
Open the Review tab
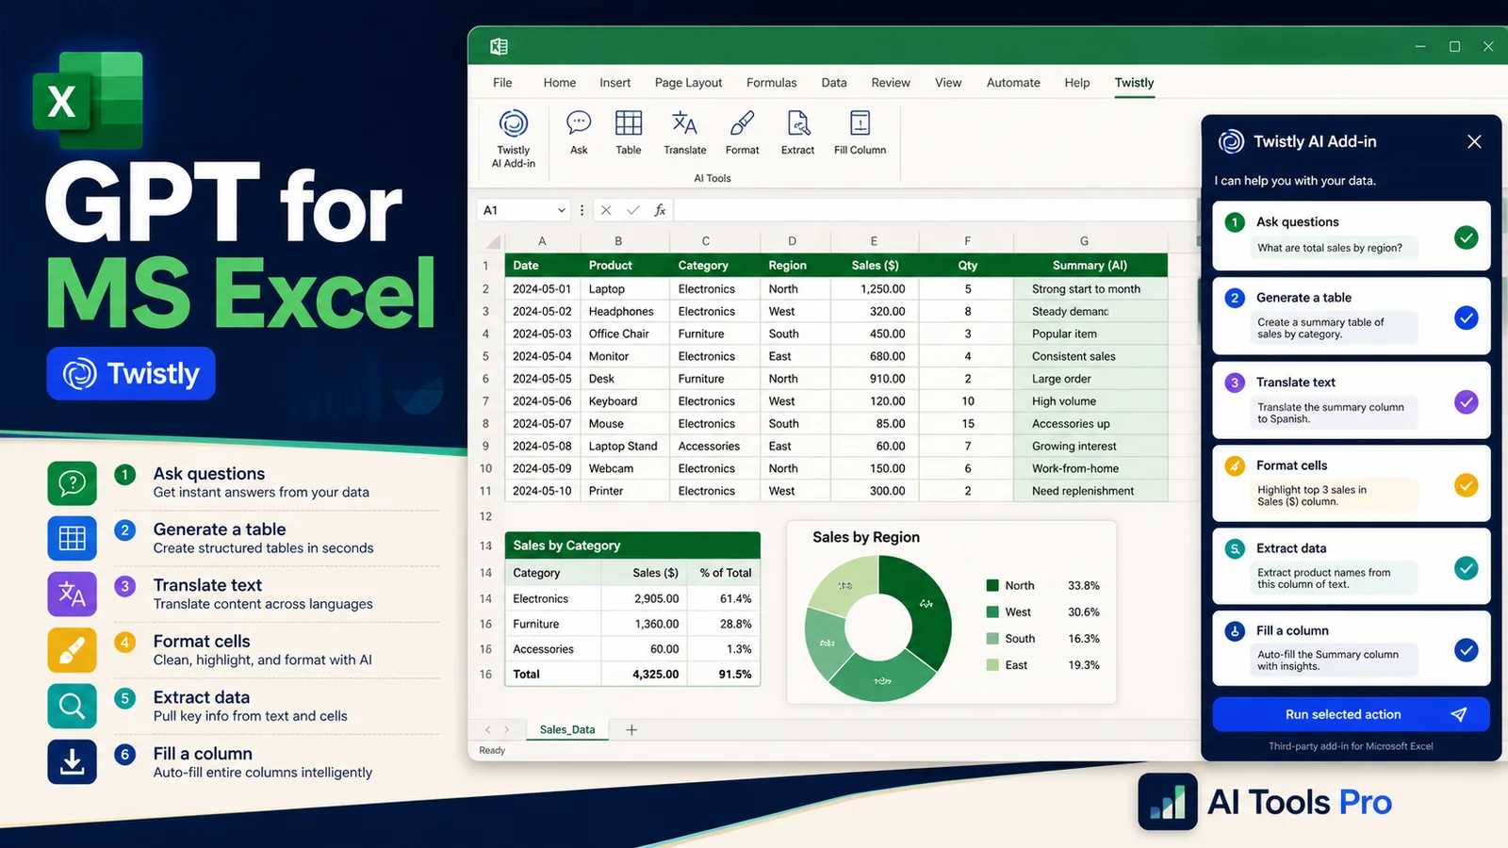coord(891,83)
